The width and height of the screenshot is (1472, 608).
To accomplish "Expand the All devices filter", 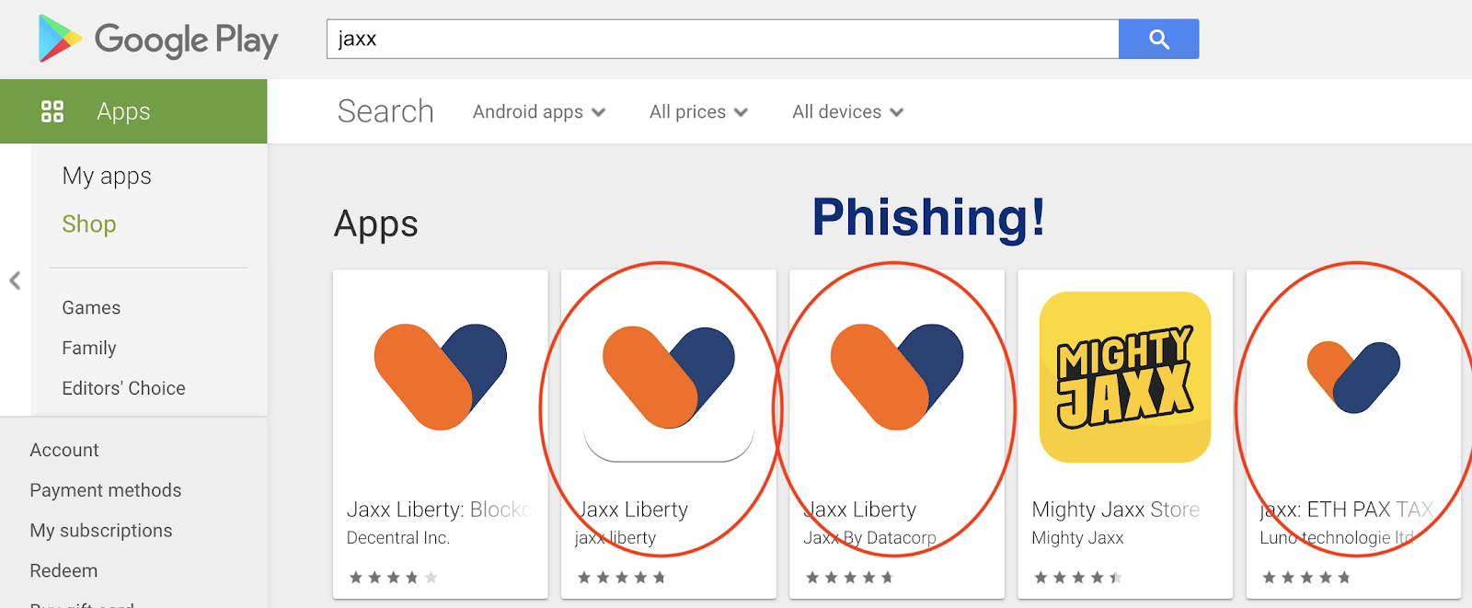I will (847, 112).
